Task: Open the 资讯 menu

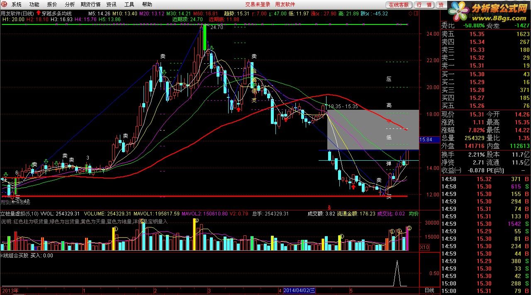Action: pos(111,5)
